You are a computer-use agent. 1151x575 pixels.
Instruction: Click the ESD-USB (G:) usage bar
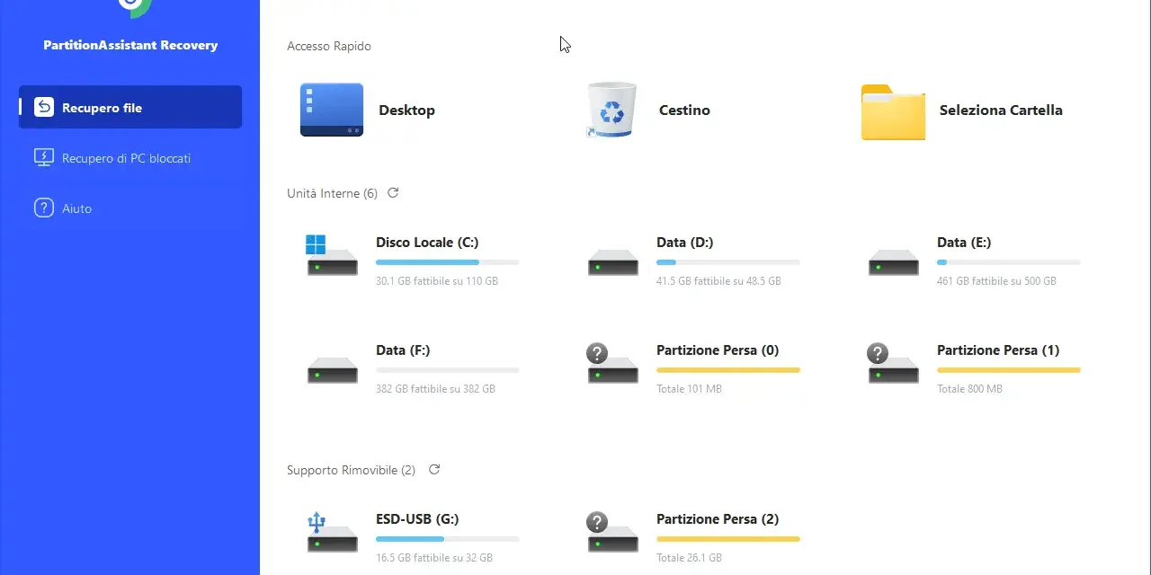click(448, 539)
